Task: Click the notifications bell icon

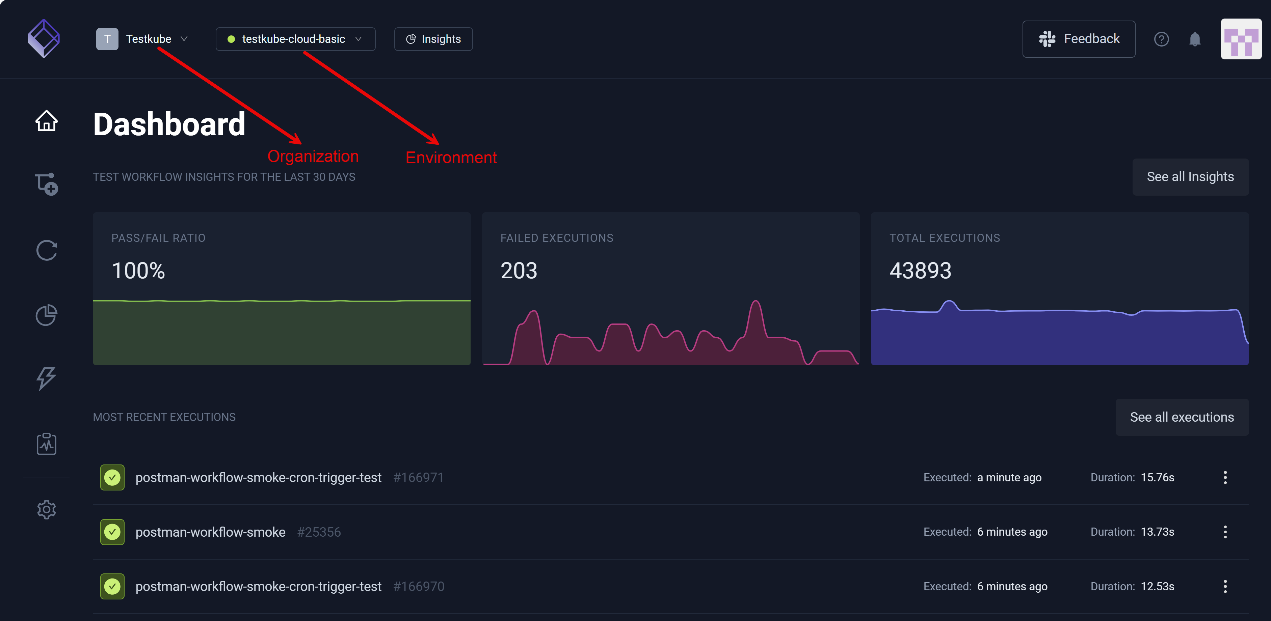Action: [x=1194, y=39]
